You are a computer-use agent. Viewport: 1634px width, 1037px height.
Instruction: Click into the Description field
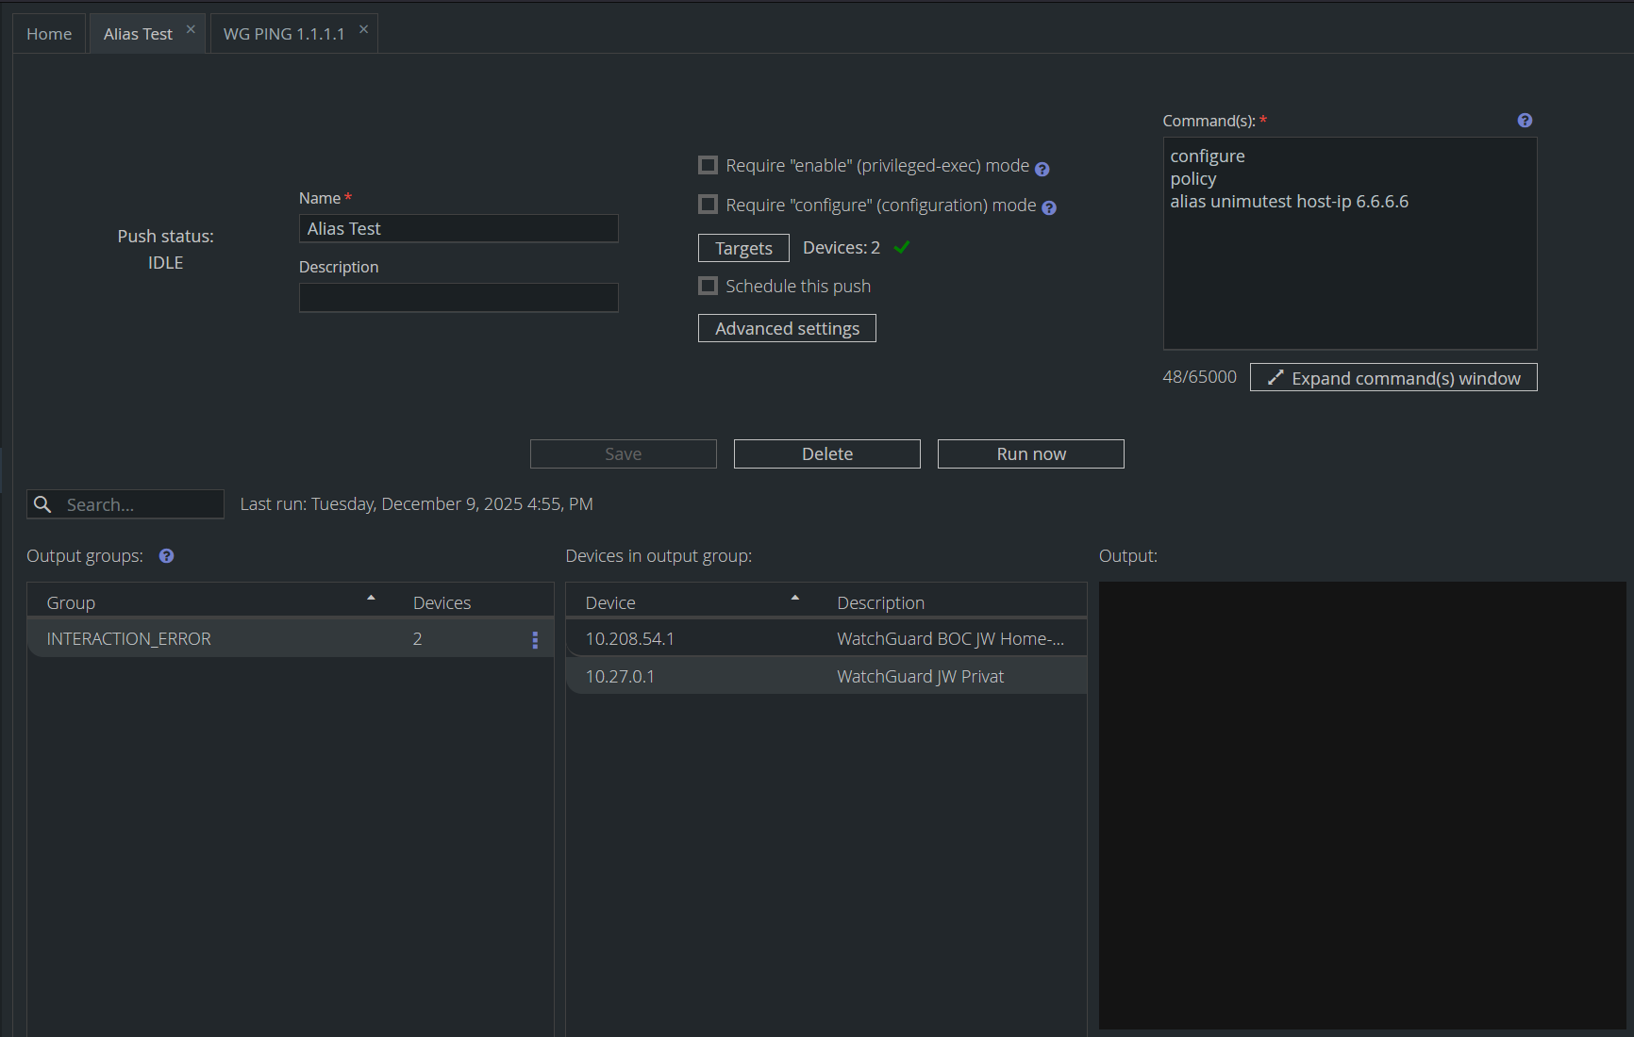pyautogui.click(x=459, y=298)
